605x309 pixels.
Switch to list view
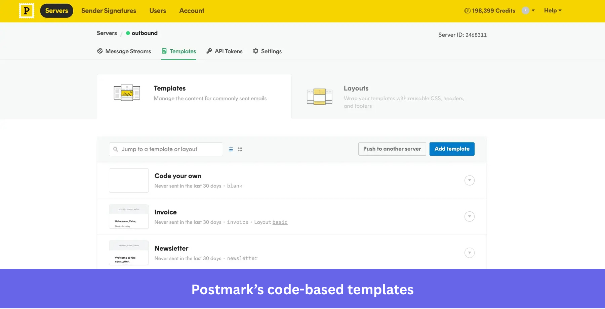[x=231, y=149]
